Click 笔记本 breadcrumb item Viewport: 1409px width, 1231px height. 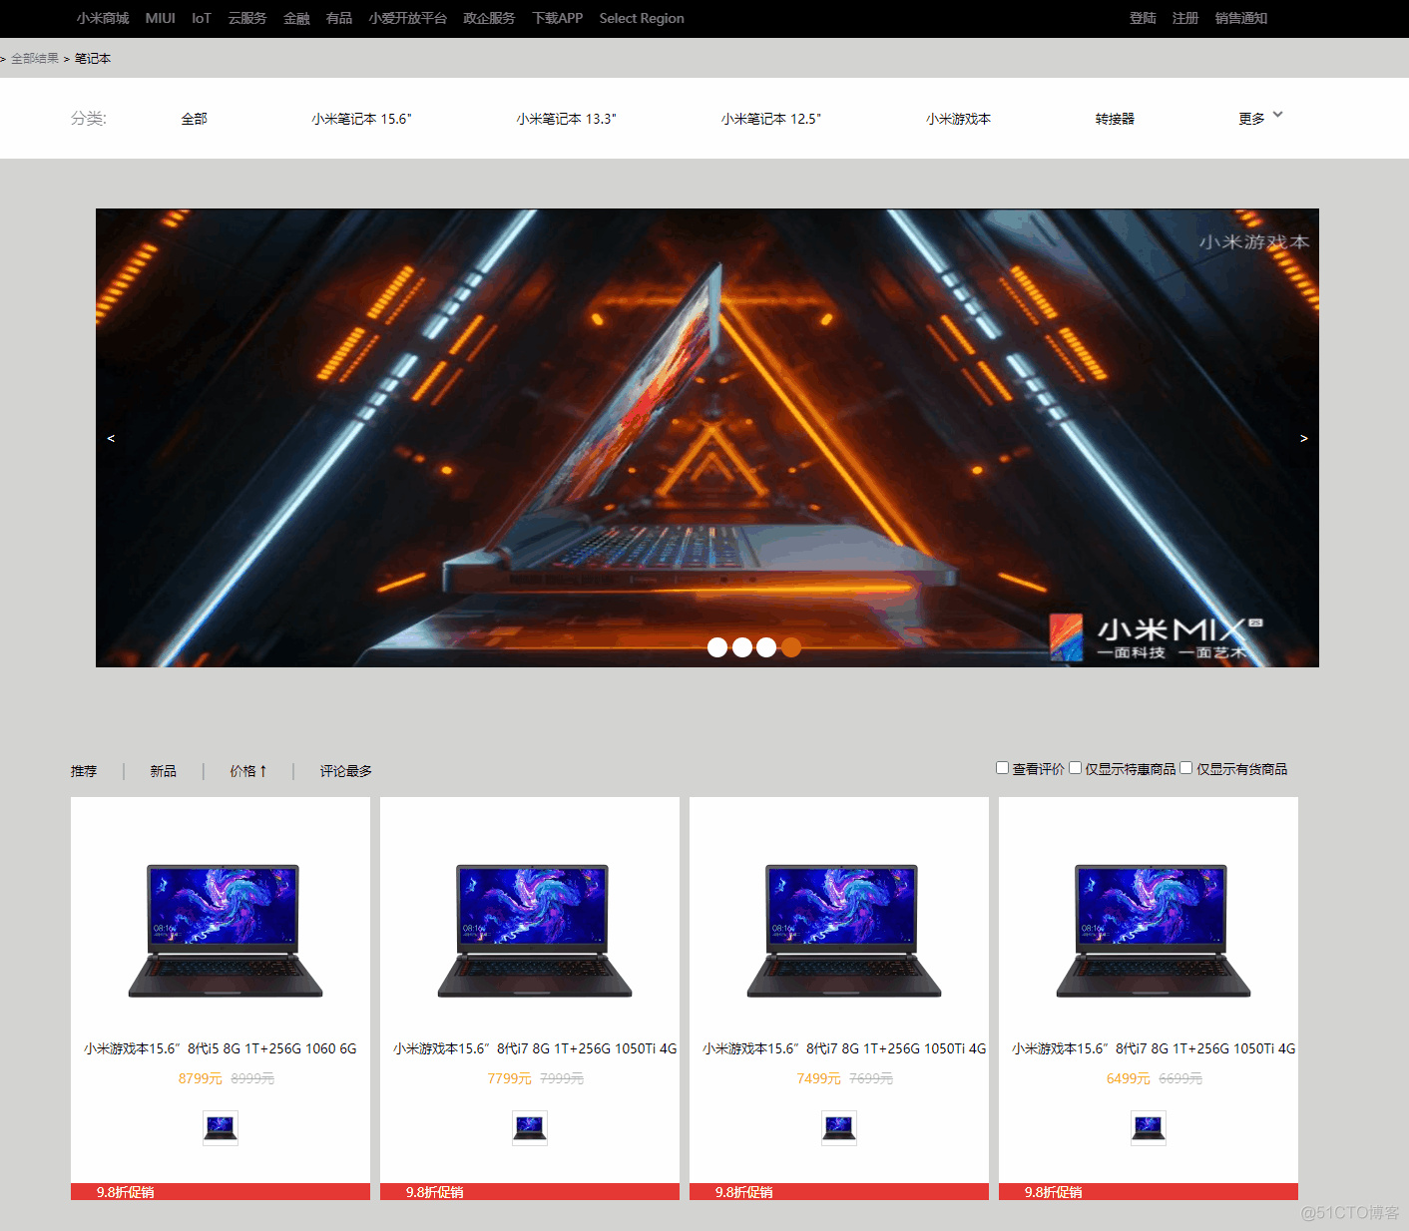click(x=93, y=58)
